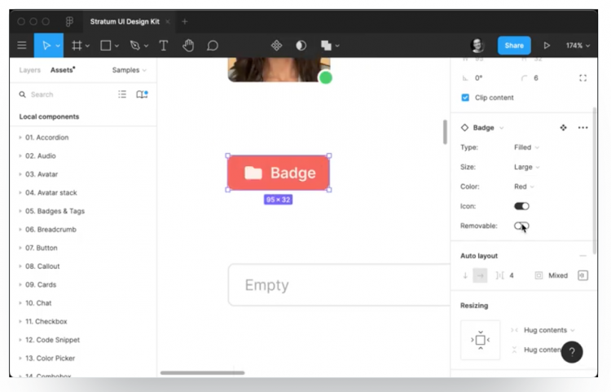Select Stratum UI Design Kit file tab
The width and height of the screenshot is (611, 392).
point(125,21)
